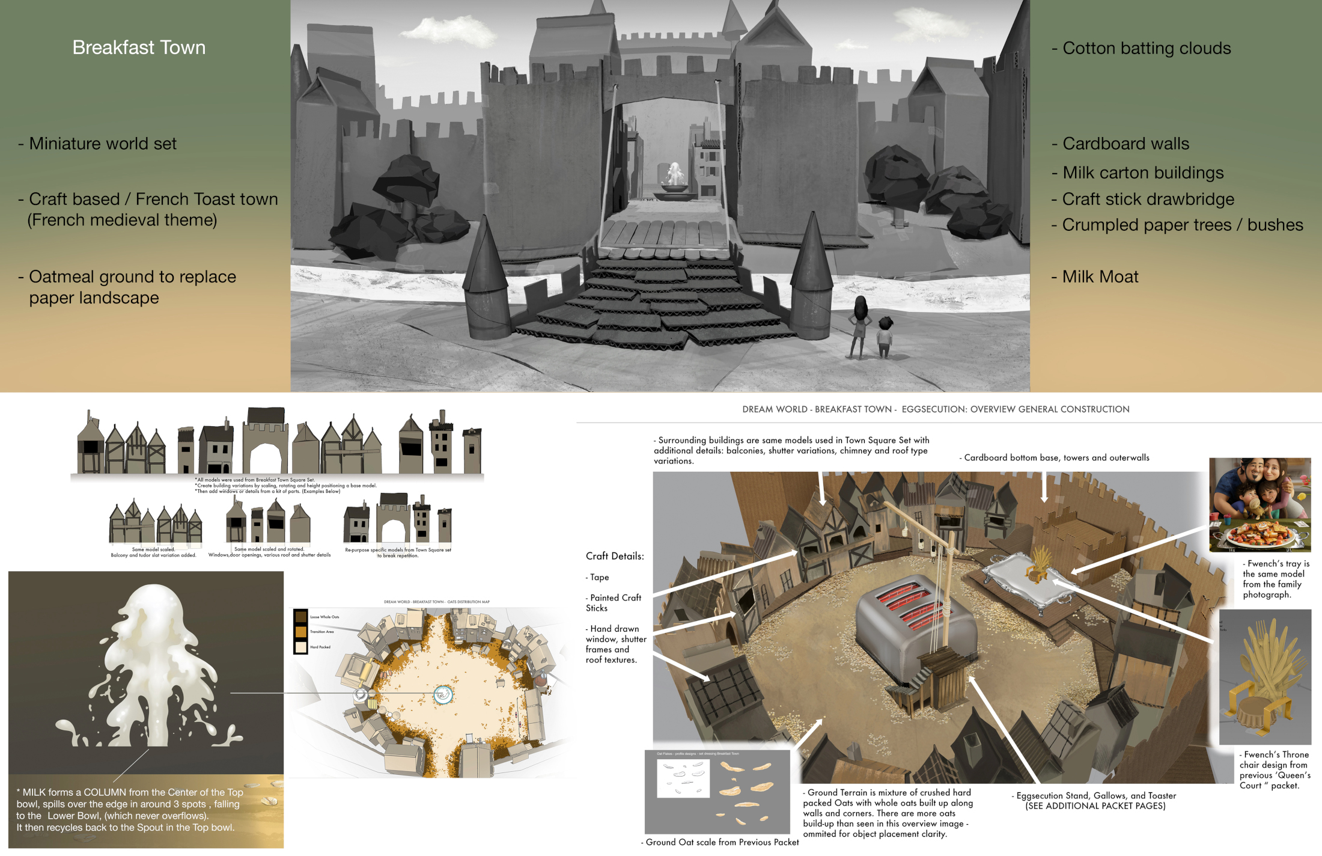
Task: Click the Transition Area legend swatch
Action: [300, 632]
